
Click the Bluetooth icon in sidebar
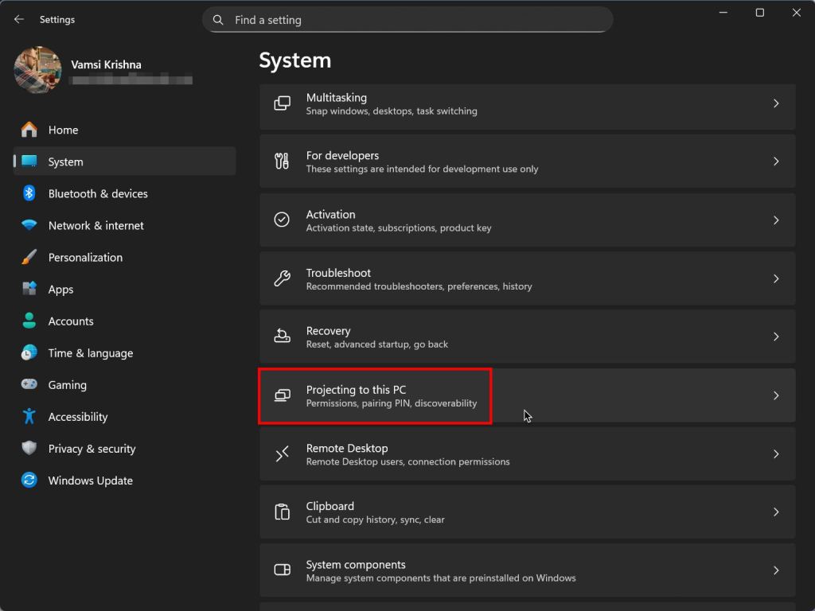29,193
